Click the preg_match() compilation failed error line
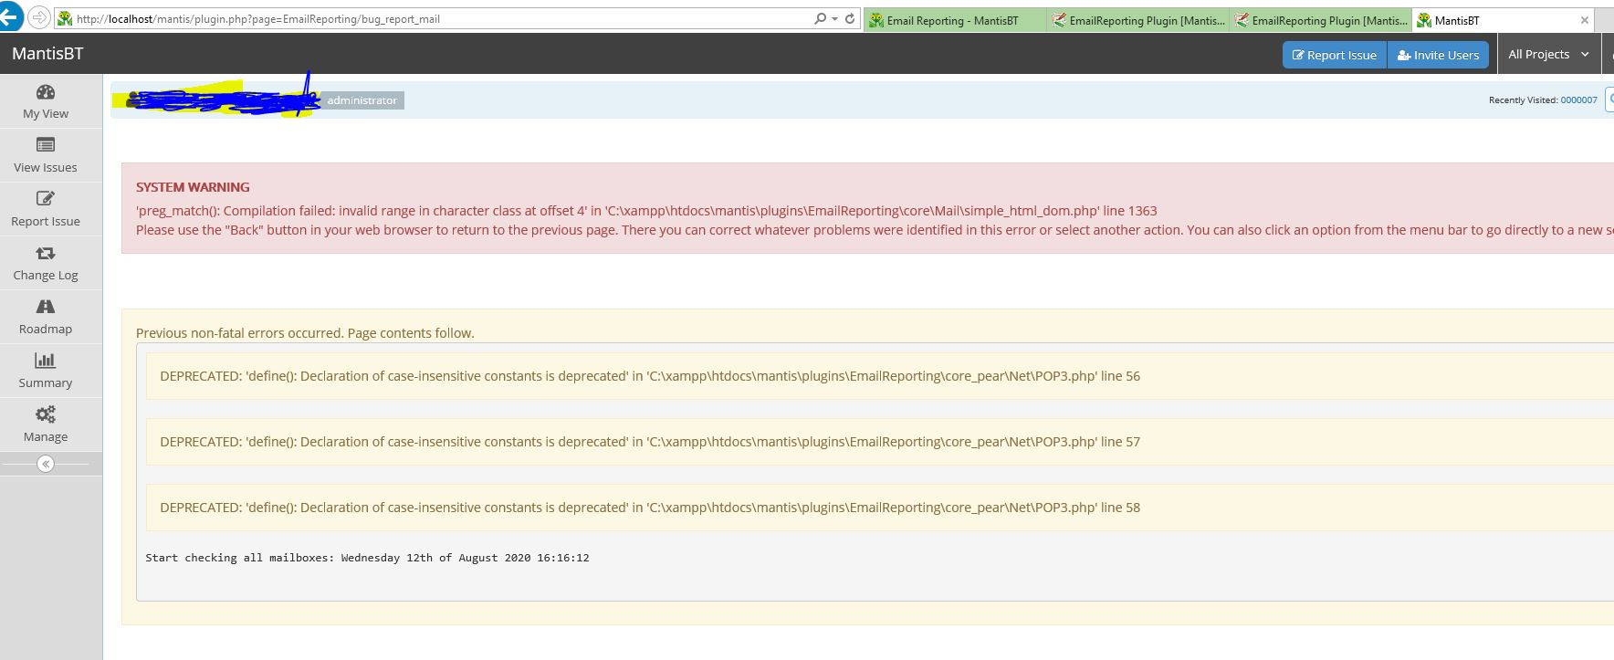Viewport: 1614px width, 660px height. 646,211
